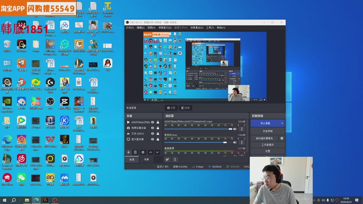Open the 停靠窗口(D) menu
The height and width of the screenshot is (204, 363).
[x=165, y=28]
